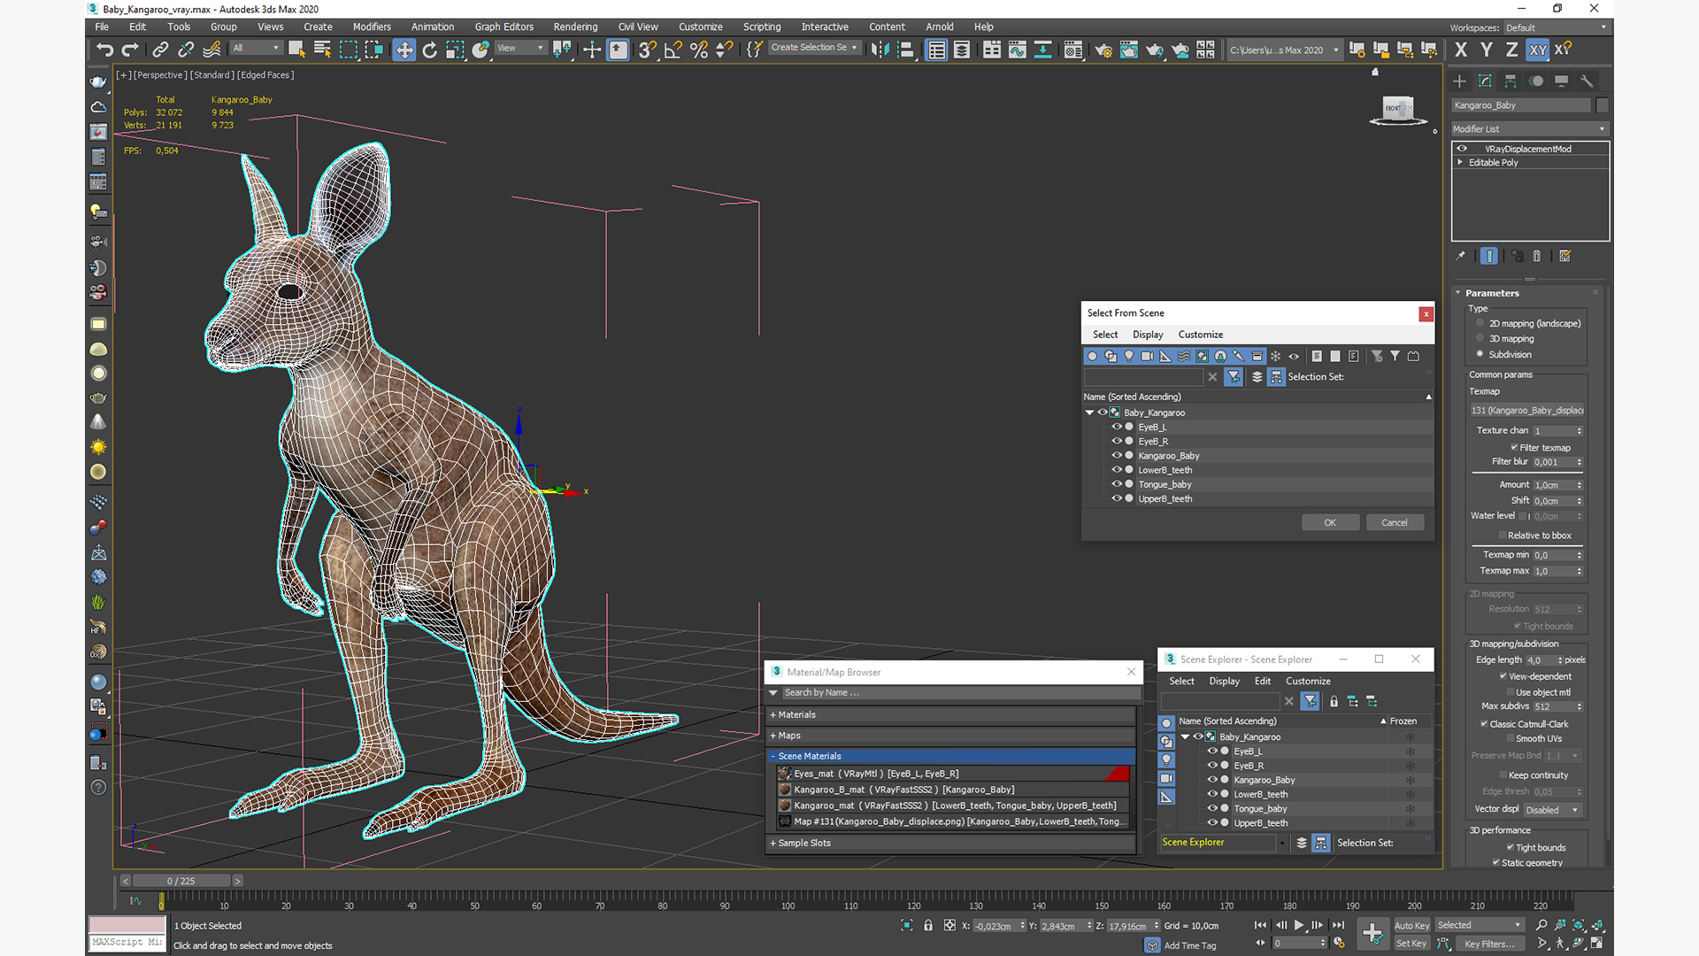
Task: Activate Bind to Space Warp tool
Action: point(211,50)
